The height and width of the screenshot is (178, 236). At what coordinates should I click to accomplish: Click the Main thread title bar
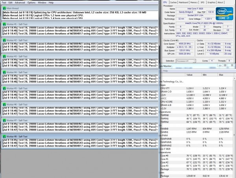pos(80,8)
